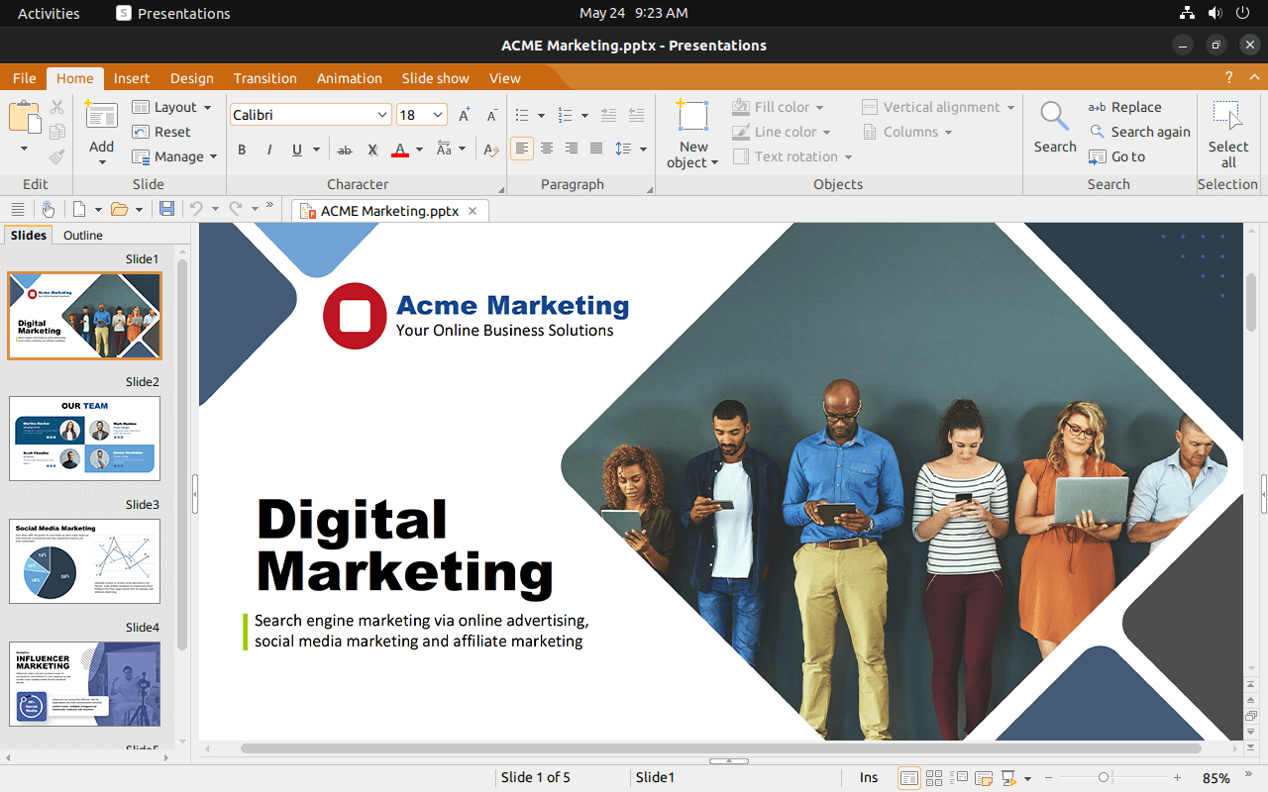Image resolution: width=1268 pixels, height=792 pixels.
Task: Open the Layout dropdown in the Slide section
Action: (x=173, y=106)
